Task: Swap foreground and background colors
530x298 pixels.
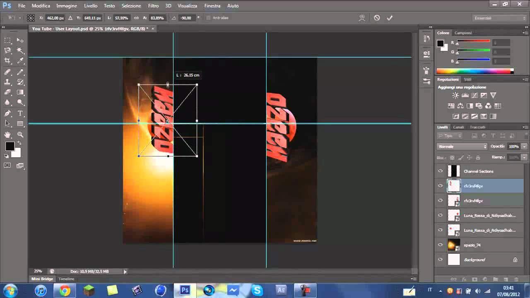Action: coord(19,143)
